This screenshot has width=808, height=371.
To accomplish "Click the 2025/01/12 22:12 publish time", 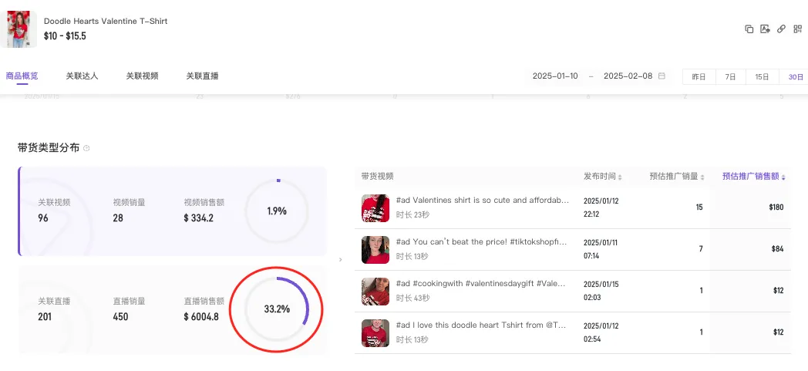I will (x=601, y=207).
